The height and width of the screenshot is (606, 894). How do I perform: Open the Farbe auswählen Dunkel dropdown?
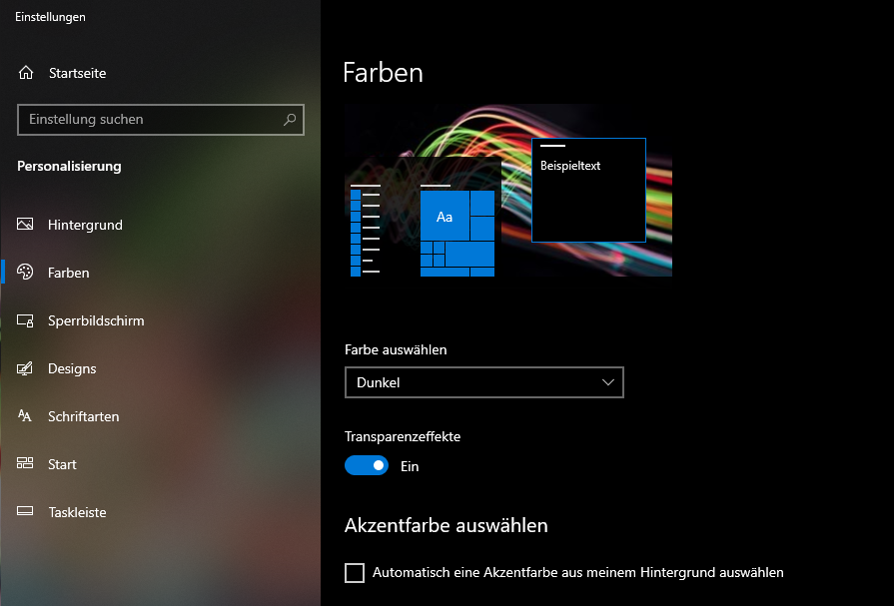(484, 382)
